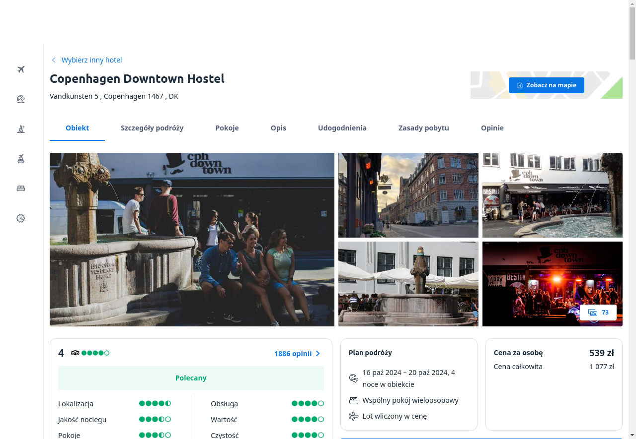
Task: Click the beach icon beside travel dates
Action: [x=354, y=378]
